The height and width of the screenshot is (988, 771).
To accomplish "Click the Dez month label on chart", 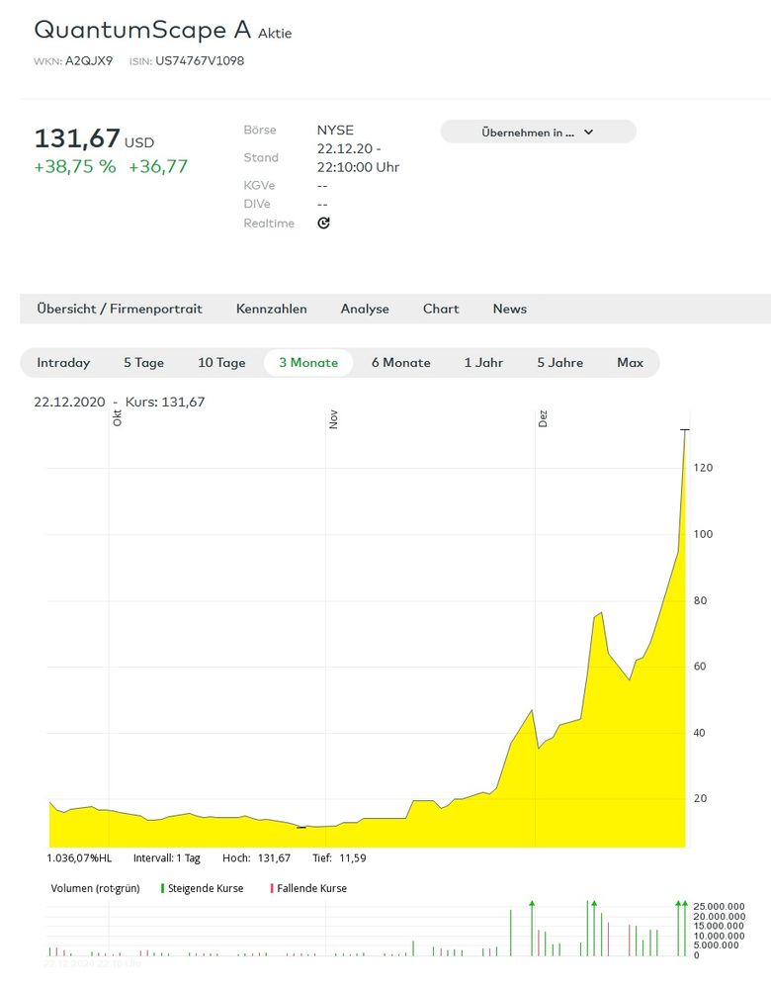I will coord(543,419).
